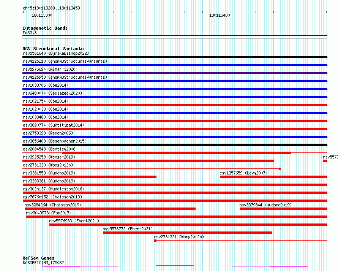Click the chr5:180113289..180113459 region label

pyautogui.click(x=51, y=8)
